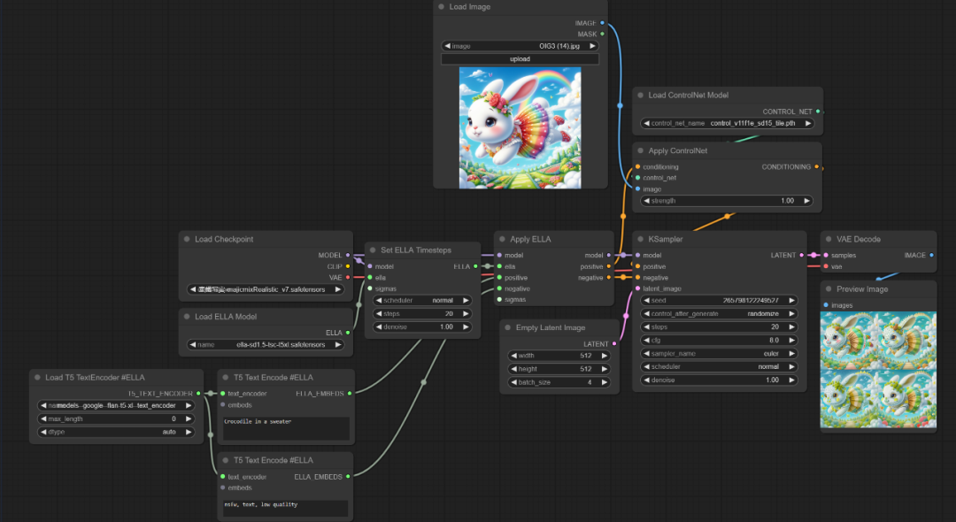Toggle collapse on the Empty Latent Image node

click(508, 327)
